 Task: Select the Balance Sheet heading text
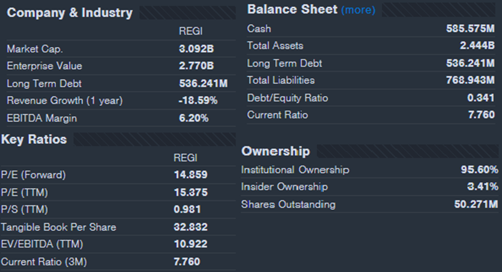tap(292, 10)
